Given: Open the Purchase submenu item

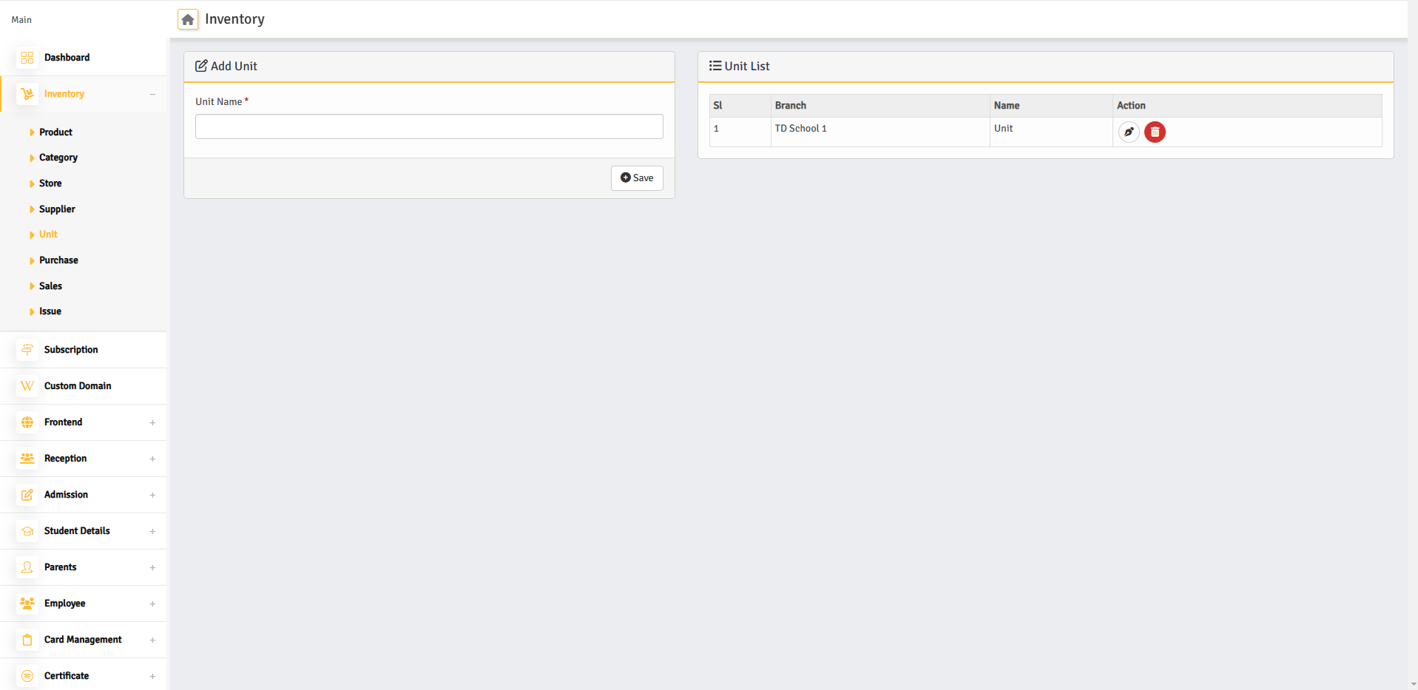Looking at the screenshot, I should [x=58, y=260].
